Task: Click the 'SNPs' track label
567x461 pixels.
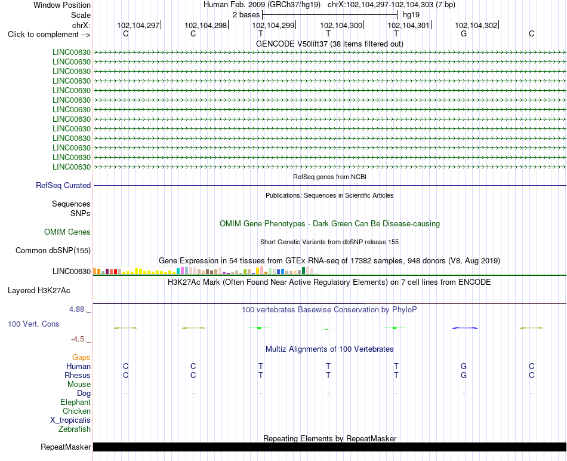Action: click(x=81, y=214)
